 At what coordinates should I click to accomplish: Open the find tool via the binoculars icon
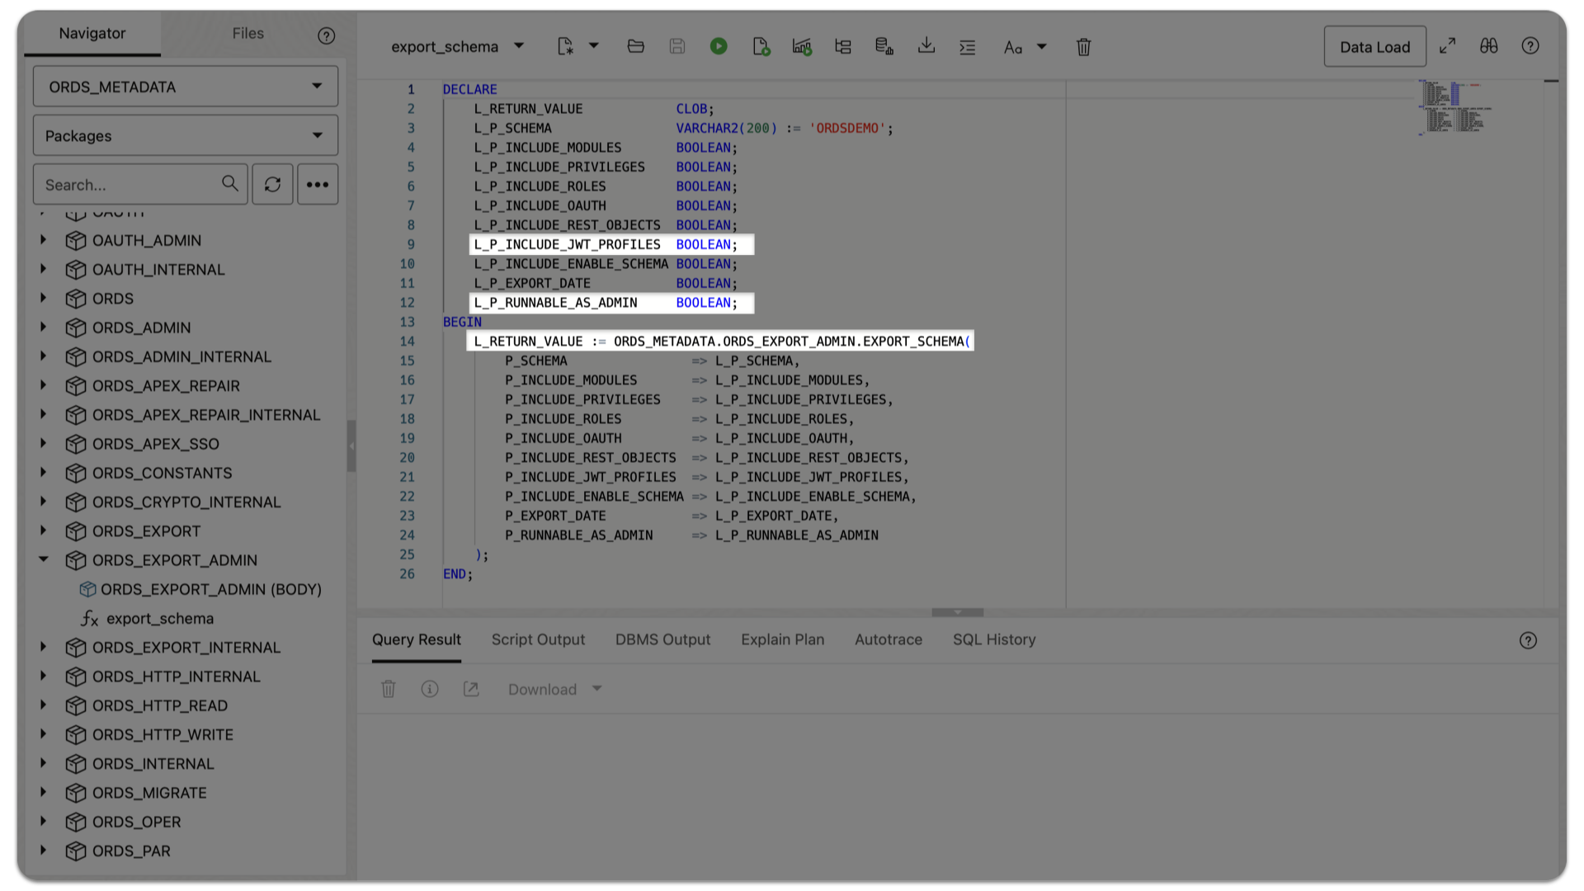[x=1489, y=46]
